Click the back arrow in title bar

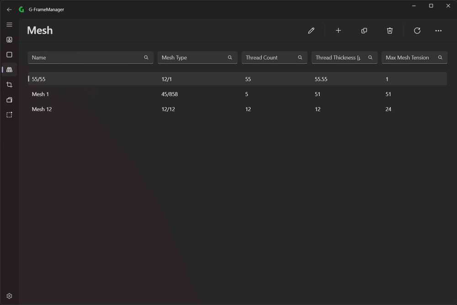9,10
